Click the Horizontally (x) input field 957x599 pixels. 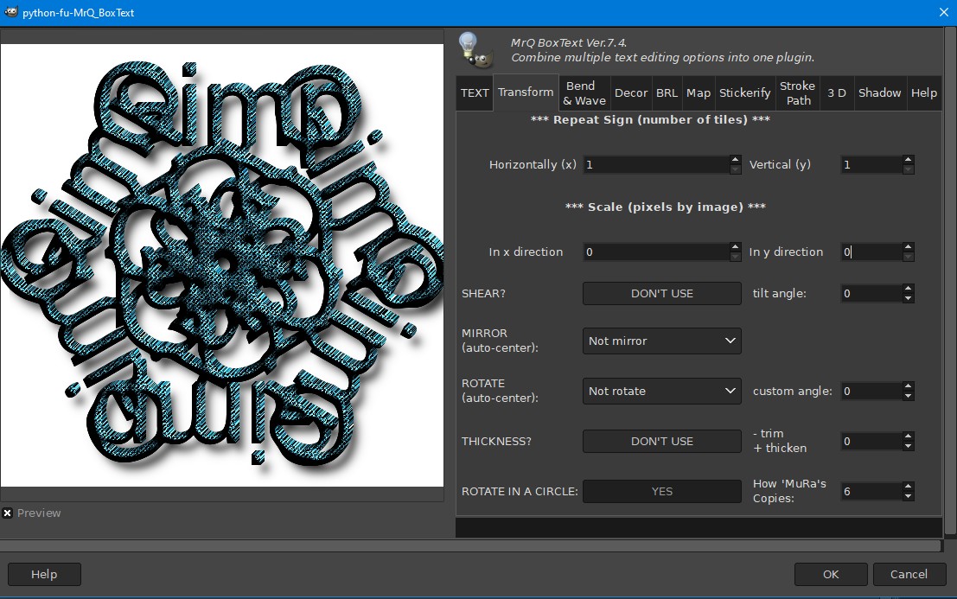point(656,164)
